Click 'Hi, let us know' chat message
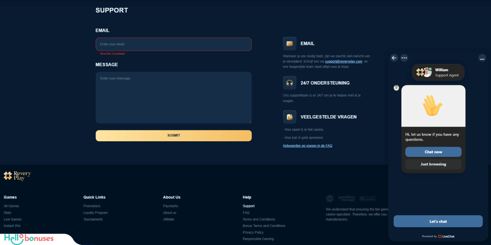Screen dimensions: 491x245 pos(432,137)
